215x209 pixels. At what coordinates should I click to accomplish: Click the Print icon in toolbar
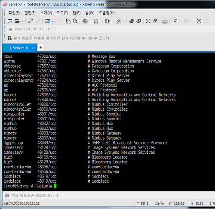[85, 21]
